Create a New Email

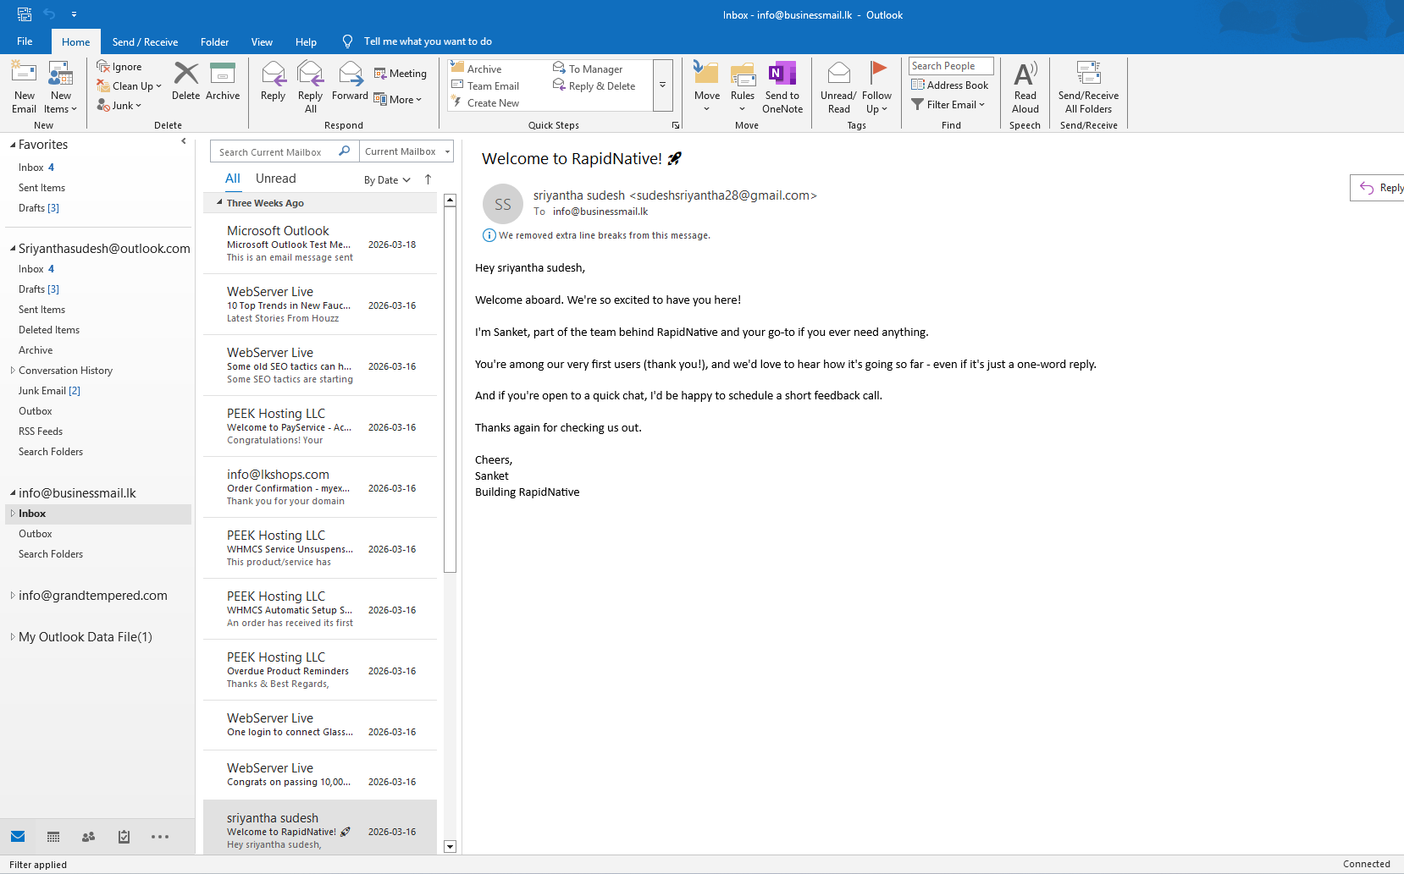point(24,87)
